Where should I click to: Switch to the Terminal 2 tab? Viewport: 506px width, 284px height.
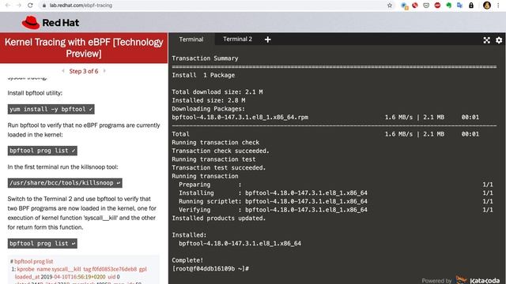pyautogui.click(x=237, y=39)
